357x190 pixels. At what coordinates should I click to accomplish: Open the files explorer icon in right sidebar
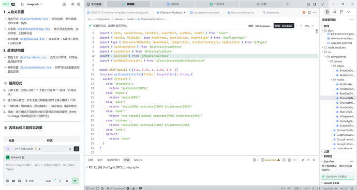pos(328,12)
